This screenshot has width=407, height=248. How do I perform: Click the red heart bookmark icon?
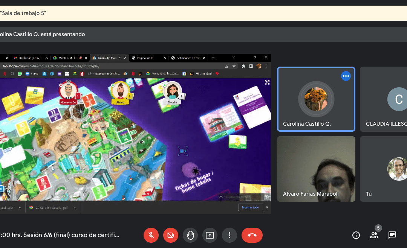point(217,74)
